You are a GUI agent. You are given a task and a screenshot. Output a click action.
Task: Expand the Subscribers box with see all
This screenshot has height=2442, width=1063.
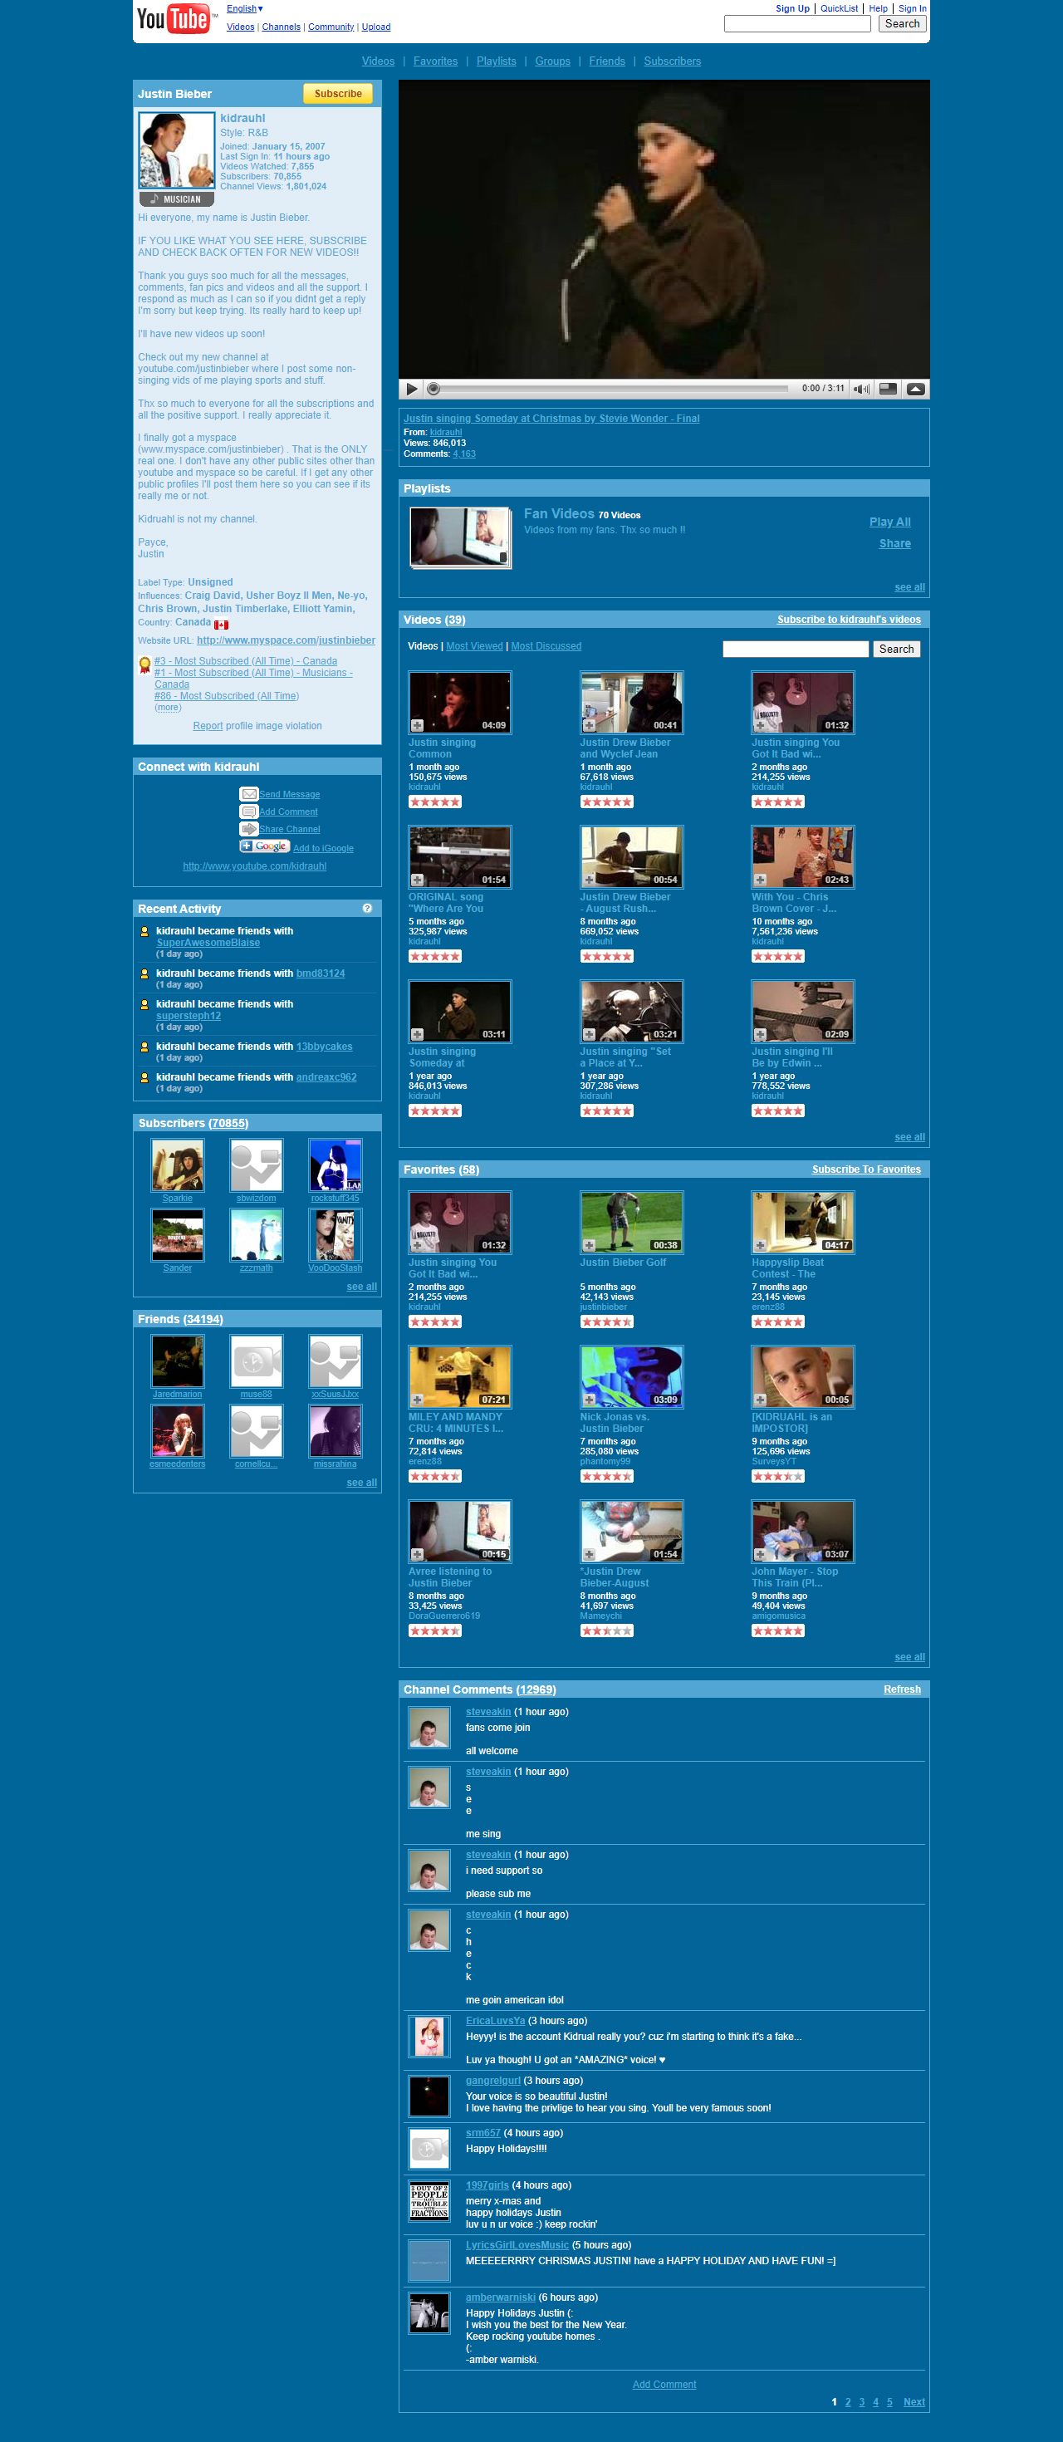click(x=362, y=1287)
